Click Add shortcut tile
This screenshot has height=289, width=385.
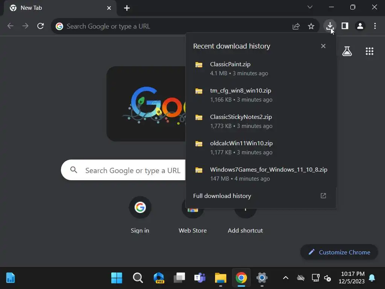pyautogui.click(x=245, y=221)
